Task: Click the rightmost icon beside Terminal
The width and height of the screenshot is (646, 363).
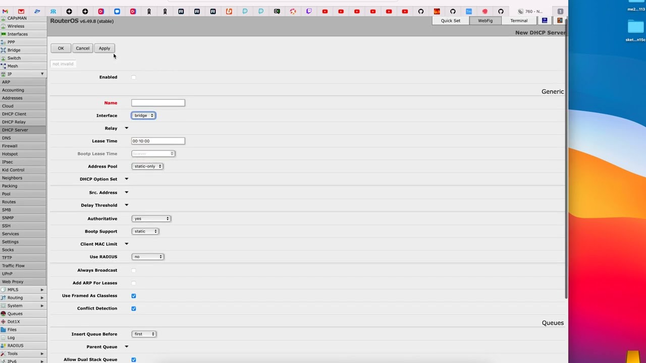Action: 560,21
